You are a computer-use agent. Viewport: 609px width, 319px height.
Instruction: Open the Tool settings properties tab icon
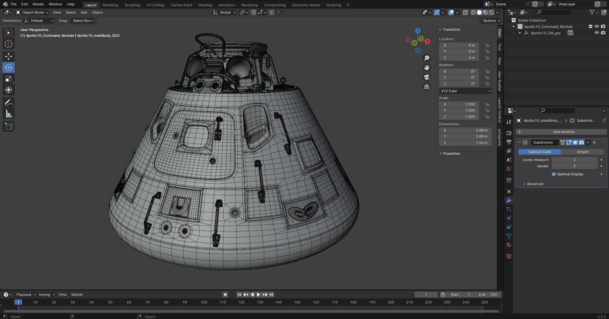pyautogui.click(x=509, y=122)
